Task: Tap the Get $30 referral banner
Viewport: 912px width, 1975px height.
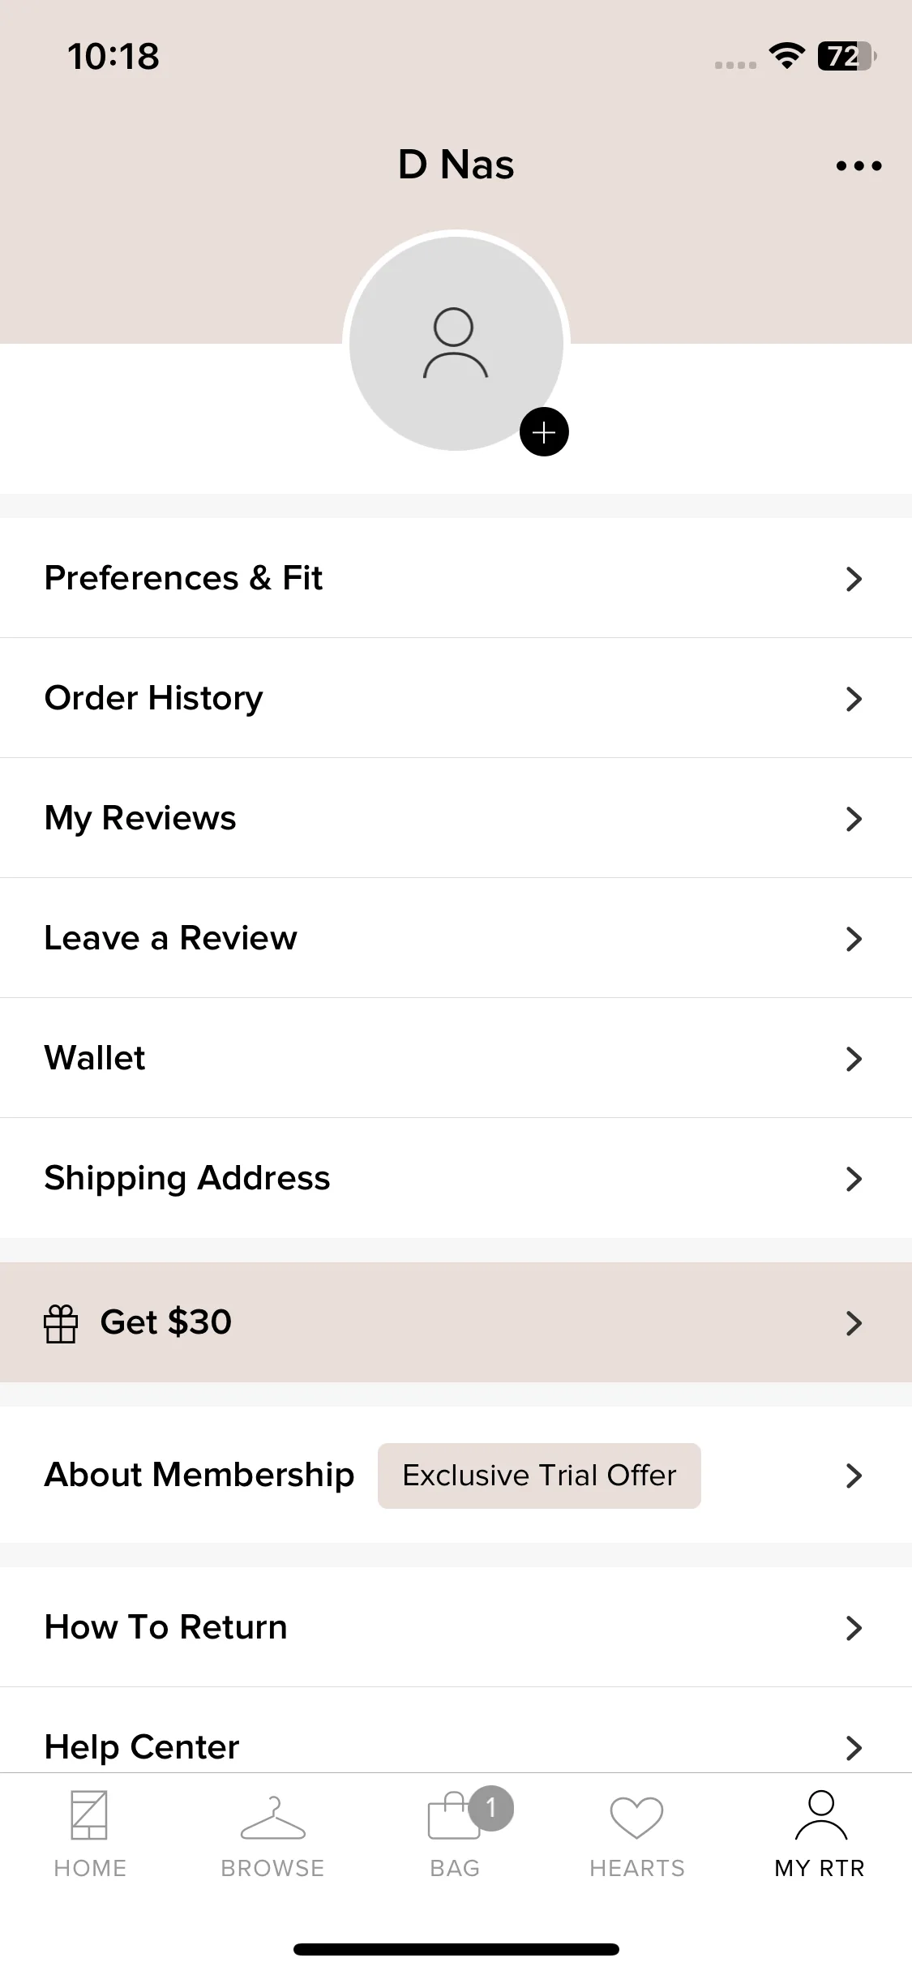Action: point(456,1322)
